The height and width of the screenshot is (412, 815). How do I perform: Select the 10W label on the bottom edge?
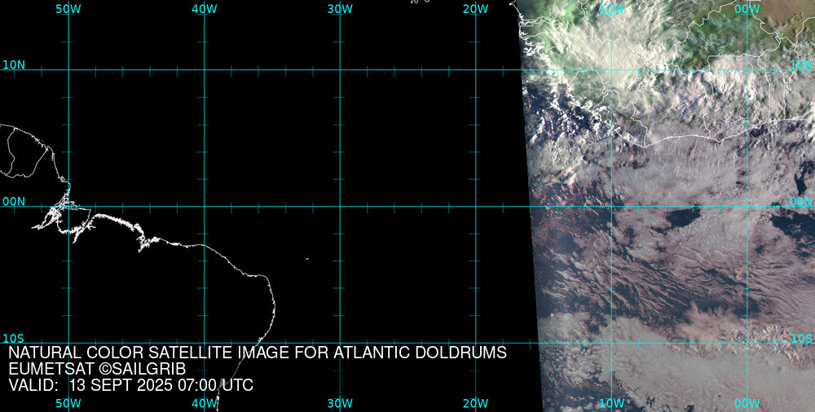click(x=611, y=403)
